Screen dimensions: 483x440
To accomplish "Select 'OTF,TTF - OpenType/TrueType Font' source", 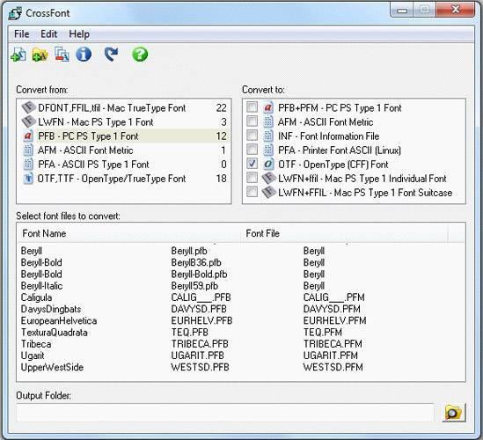I will pyautogui.click(x=124, y=179).
